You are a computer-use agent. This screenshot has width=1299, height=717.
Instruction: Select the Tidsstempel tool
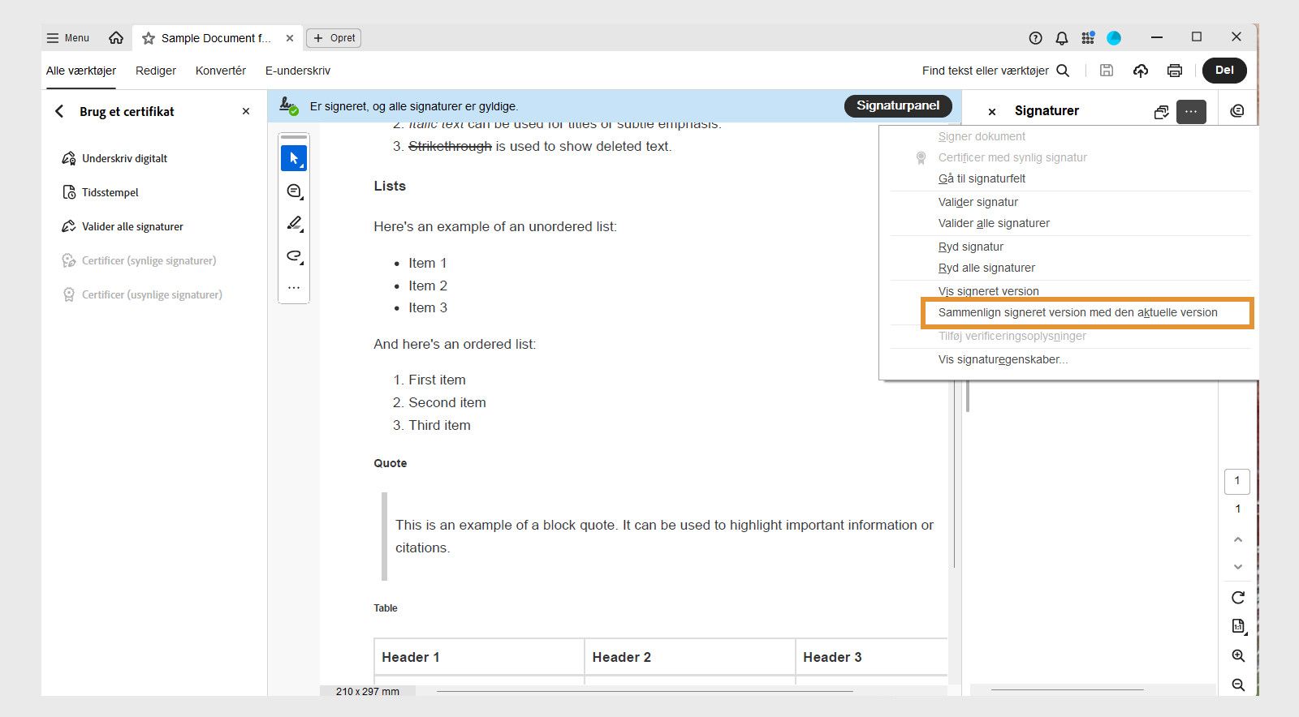(101, 192)
